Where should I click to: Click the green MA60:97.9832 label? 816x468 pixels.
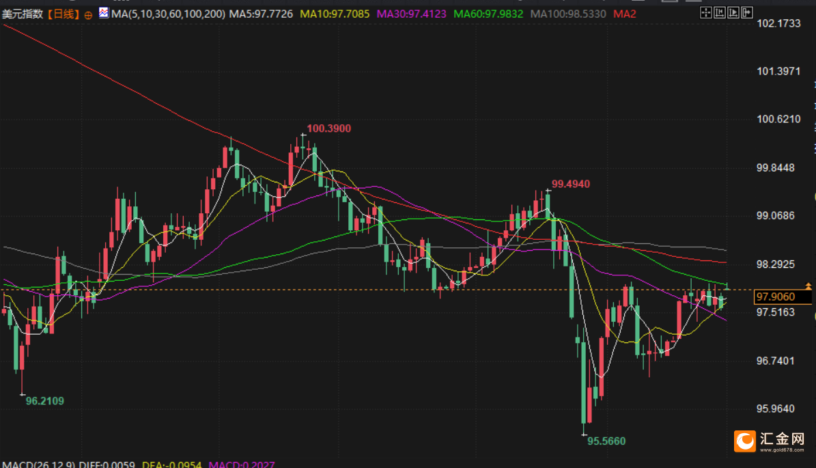click(488, 14)
